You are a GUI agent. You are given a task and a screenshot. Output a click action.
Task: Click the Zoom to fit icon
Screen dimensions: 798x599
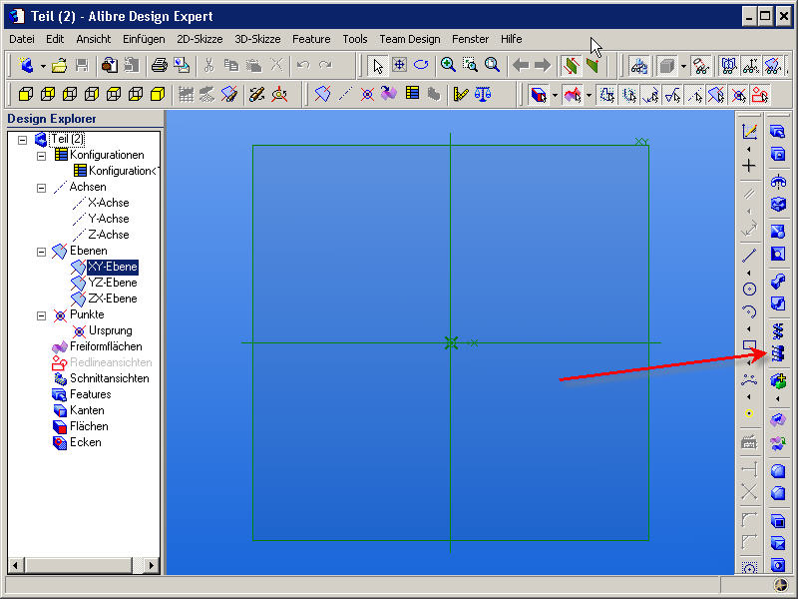492,65
